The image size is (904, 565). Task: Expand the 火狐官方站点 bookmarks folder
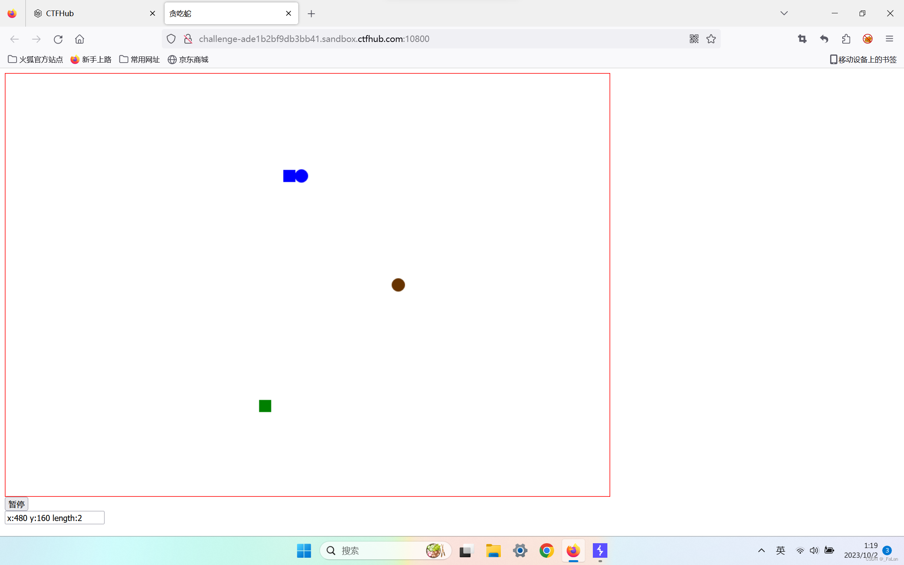35,59
